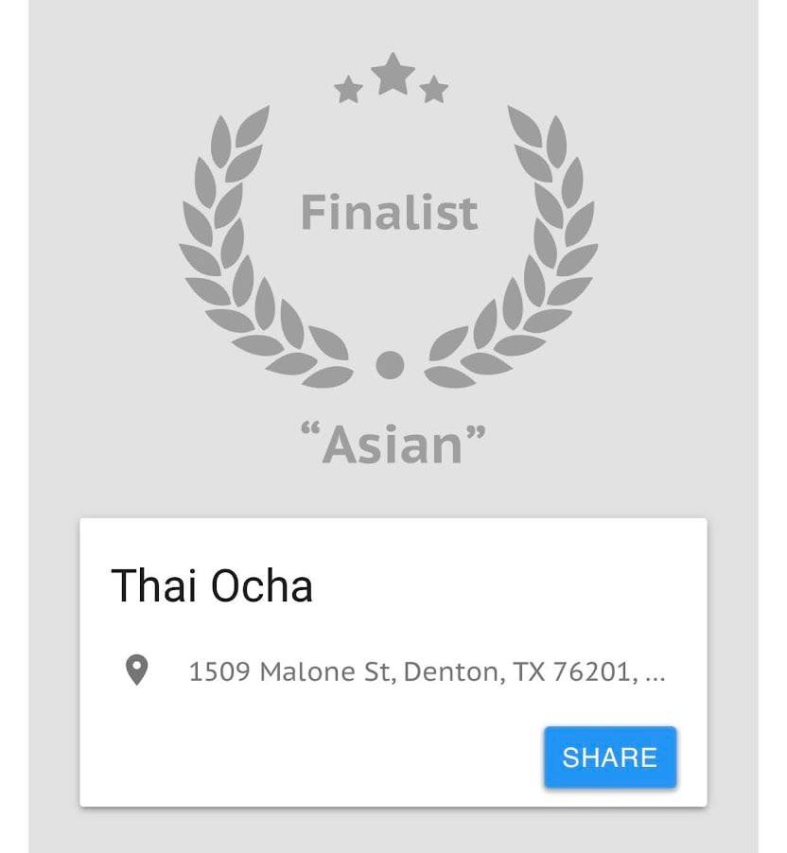Image resolution: width=787 pixels, height=853 pixels.
Task: Tap the location pin icon
Action: click(x=137, y=671)
